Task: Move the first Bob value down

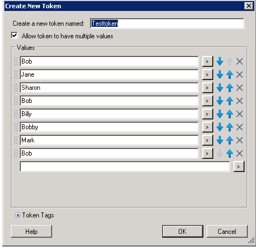Action: point(220,61)
